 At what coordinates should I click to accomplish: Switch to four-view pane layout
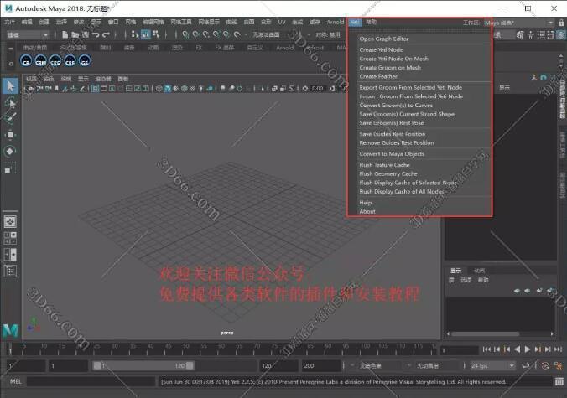(x=10, y=238)
